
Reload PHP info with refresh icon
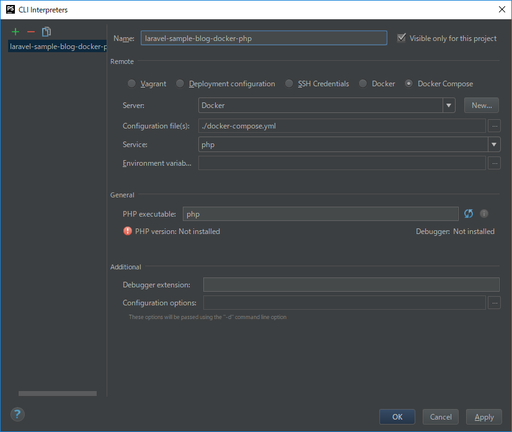(469, 214)
